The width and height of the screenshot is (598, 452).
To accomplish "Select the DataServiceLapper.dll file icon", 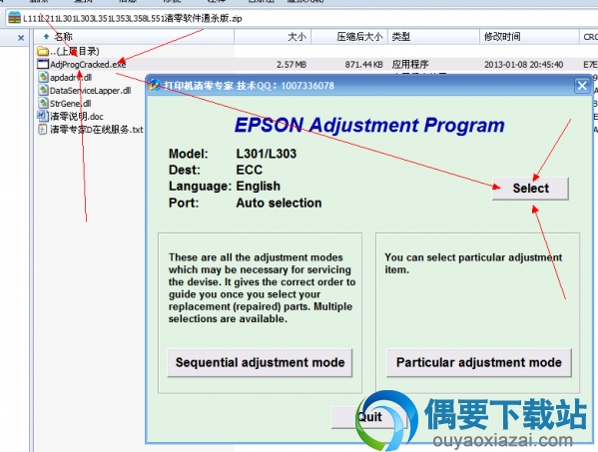I will click(43, 91).
